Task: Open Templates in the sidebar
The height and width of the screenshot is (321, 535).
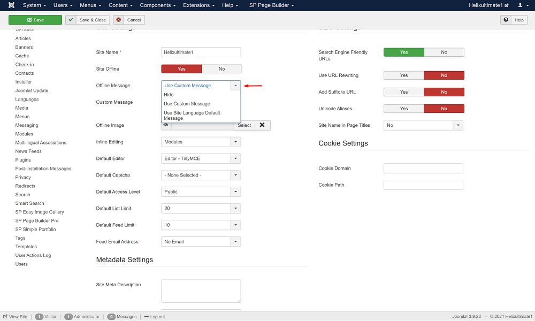Action: pos(26,247)
